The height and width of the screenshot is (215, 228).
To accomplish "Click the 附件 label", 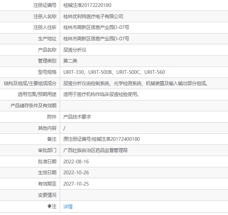I will [52, 117].
